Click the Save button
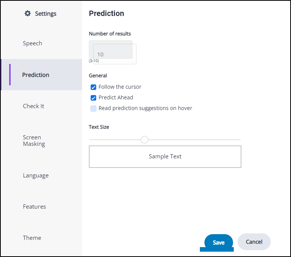This screenshot has width=291, height=257. pos(219,243)
